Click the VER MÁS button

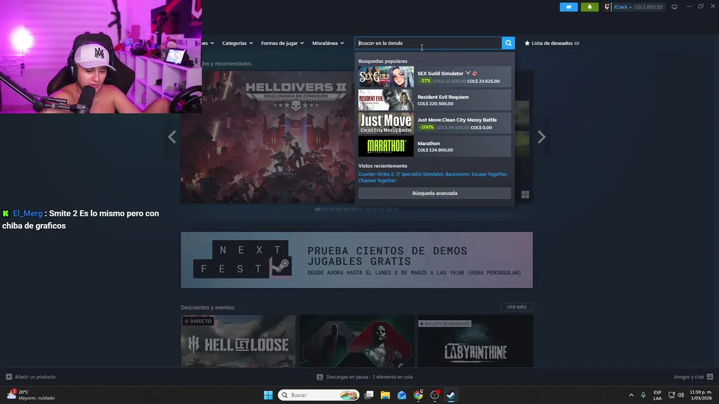pyautogui.click(x=517, y=307)
